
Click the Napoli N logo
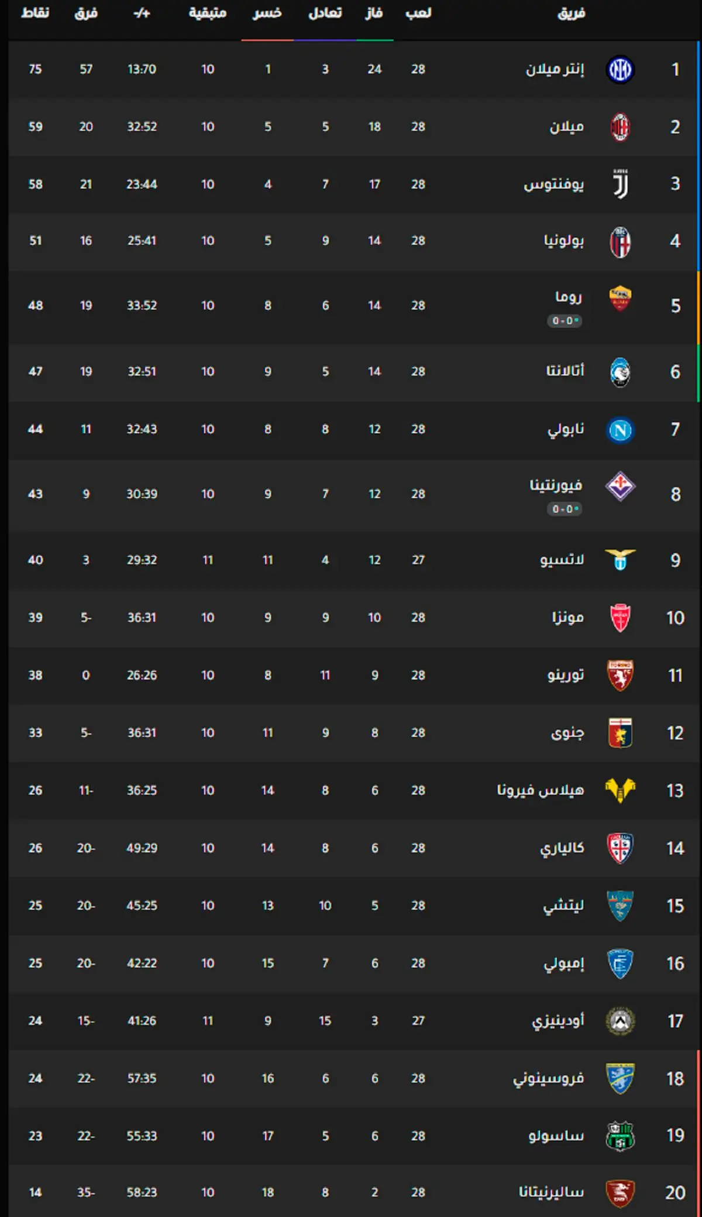tap(620, 430)
